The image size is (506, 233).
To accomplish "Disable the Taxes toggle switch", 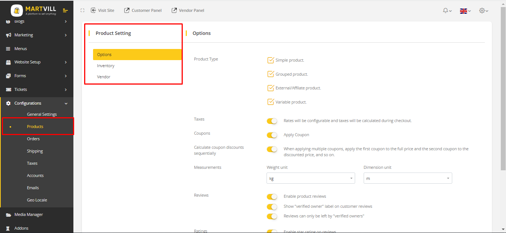I will click(x=272, y=121).
